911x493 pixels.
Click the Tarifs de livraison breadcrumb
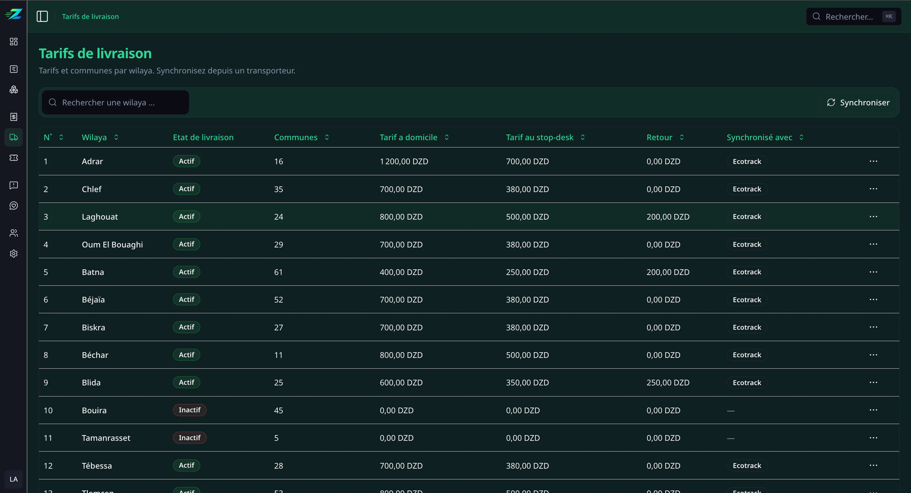pos(90,16)
